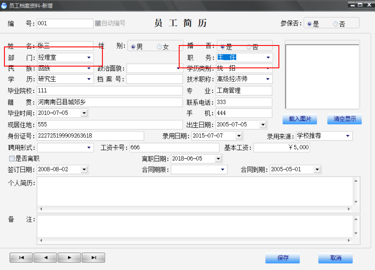Image resolution: width=375 pixels, height=270 pixels.
Task: Open the 技术职称 dropdown
Action: [x=268, y=79]
